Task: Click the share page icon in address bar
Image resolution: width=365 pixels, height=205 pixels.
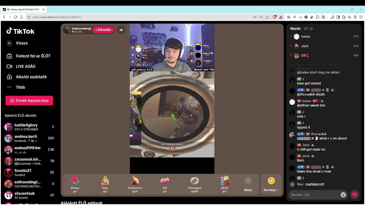Action: coord(267,17)
